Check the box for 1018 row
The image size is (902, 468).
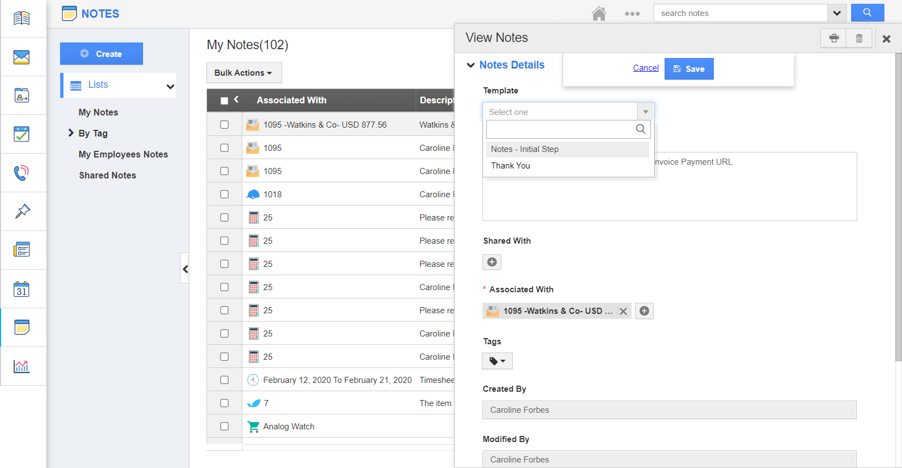click(x=224, y=194)
